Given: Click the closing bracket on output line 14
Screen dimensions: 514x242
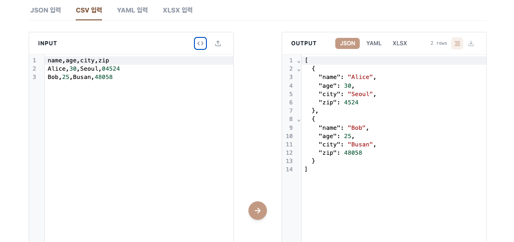Looking at the screenshot, I should click(x=306, y=169).
